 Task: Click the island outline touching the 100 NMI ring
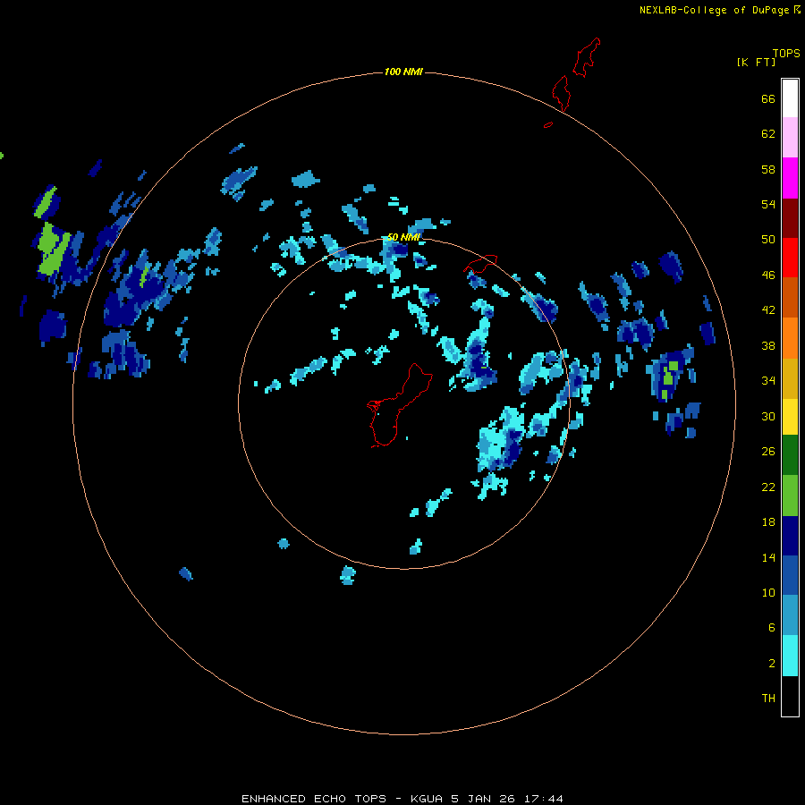point(562,93)
